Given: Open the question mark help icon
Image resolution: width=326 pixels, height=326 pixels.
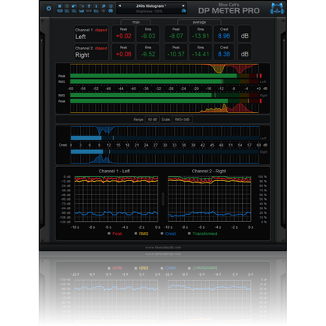Looking at the screenshot, I should pyautogui.click(x=89, y=5).
